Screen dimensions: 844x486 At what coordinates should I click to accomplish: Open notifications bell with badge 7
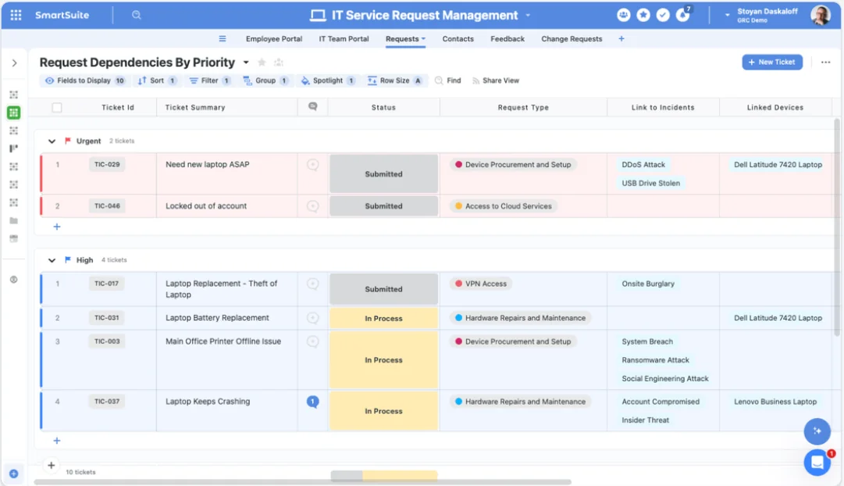(x=683, y=15)
